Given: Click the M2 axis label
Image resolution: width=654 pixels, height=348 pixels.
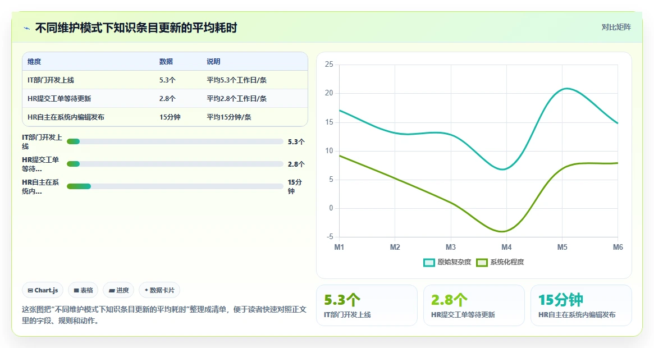Looking at the screenshot, I should coord(395,247).
